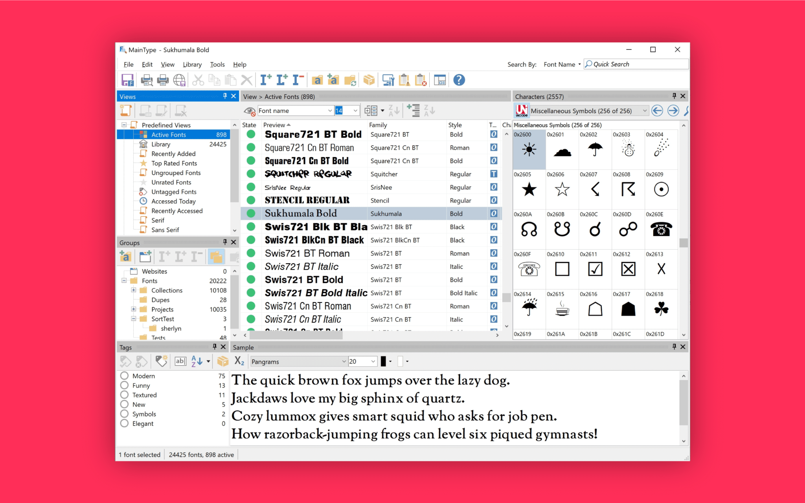This screenshot has width=805, height=503.
Task: Click the subscript X2 icon in Sample toolbar
Action: (239, 361)
